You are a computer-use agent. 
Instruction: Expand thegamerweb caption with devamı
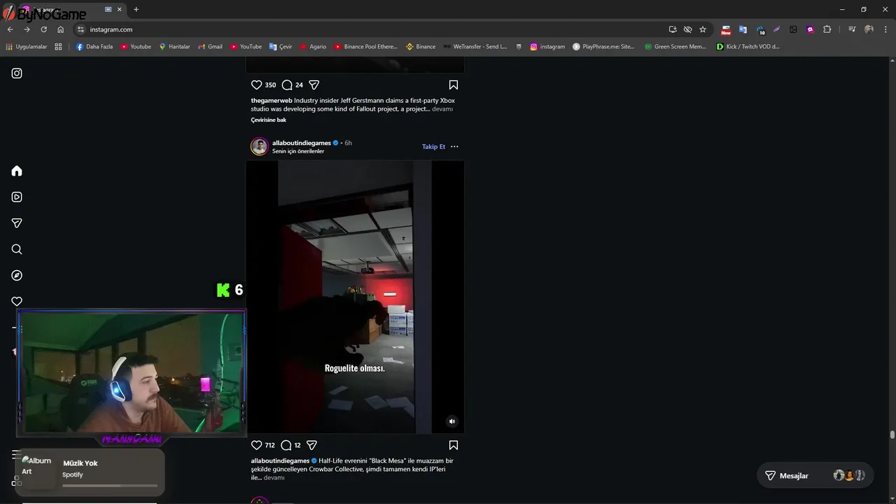click(442, 108)
